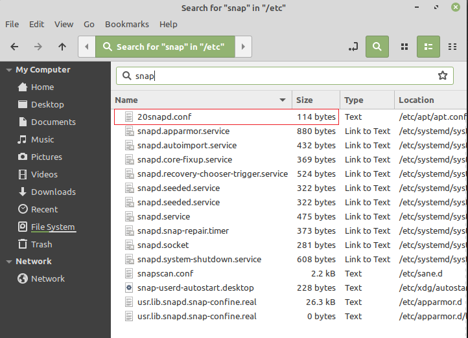
Task: Click the Name column sort arrow
Action: point(283,100)
